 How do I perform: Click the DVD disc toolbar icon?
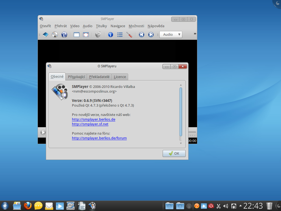click(55, 34)
